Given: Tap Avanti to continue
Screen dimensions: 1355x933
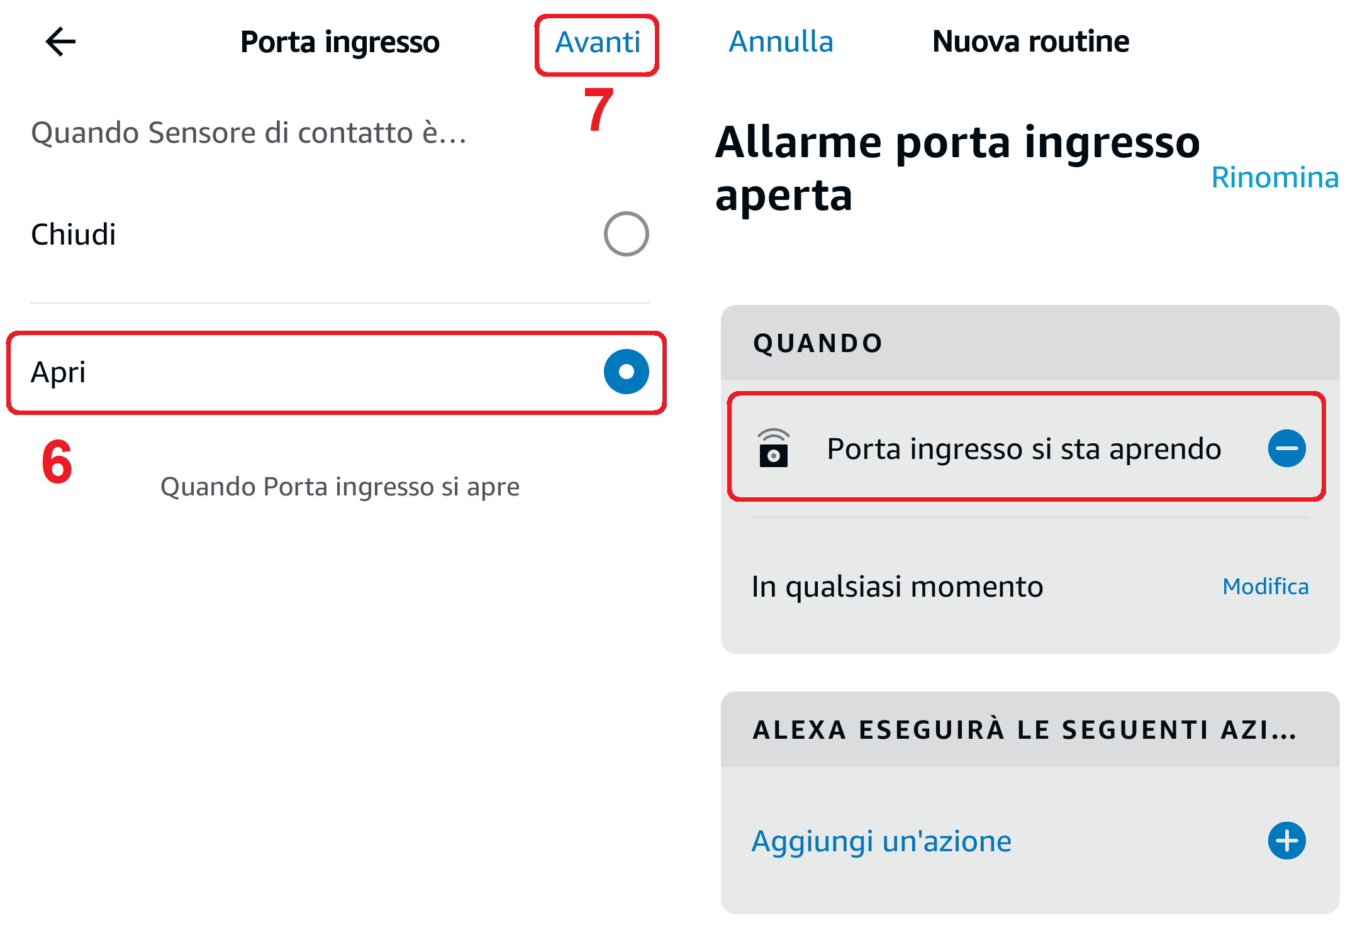Looking at the screenshot, I should [597, 43].
